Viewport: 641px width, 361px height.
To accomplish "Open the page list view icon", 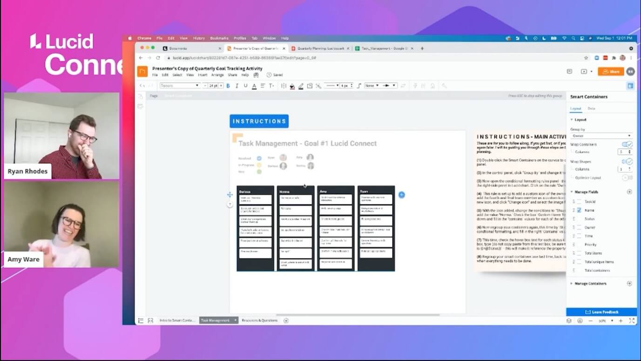I will point(141,320).
